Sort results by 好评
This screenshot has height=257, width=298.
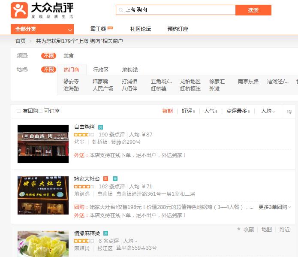click(x=188, y=111)
